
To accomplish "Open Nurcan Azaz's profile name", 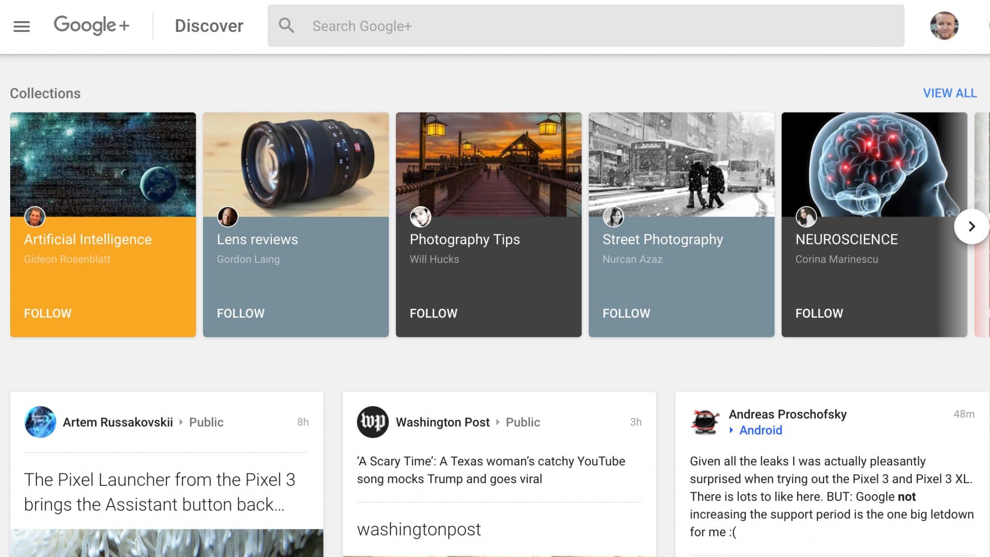I will (x=632, y=259).
